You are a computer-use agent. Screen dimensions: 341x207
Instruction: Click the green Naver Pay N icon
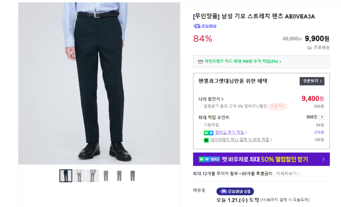pyautogui.click(x=206, y=140)
